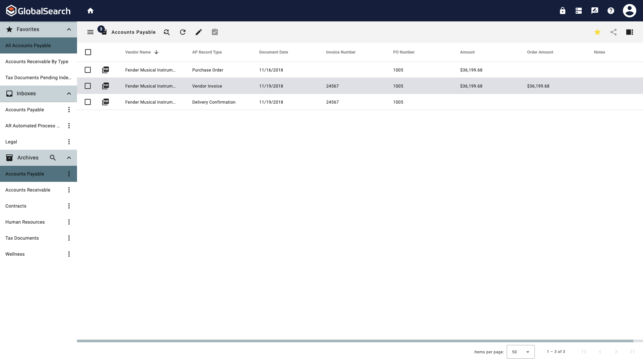Click the lock icon in header

click(563, 11)
